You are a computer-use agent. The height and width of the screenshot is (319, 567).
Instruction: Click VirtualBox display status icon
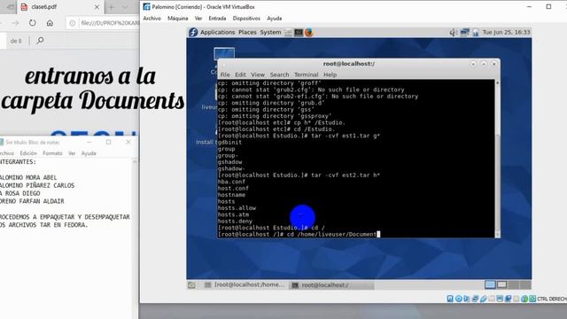click(x=500, y=299)
